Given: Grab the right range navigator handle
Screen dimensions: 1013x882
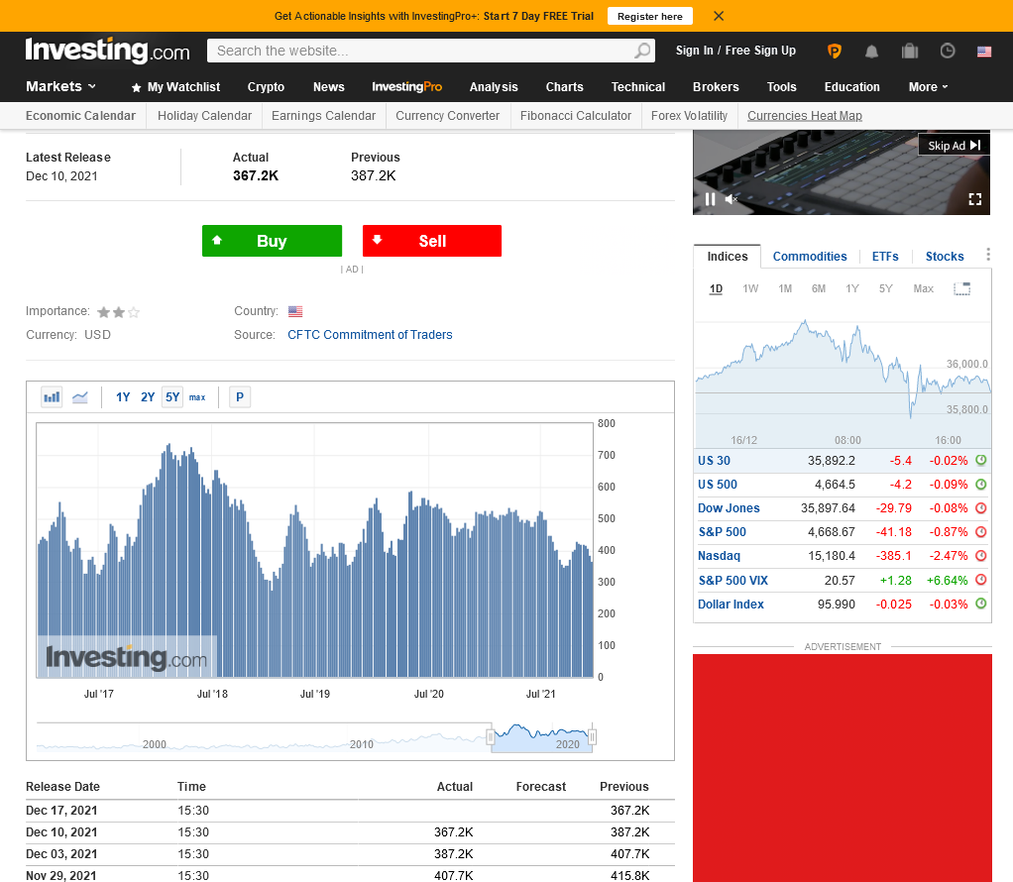Looking at the screenshot, I should click(592, 736).
